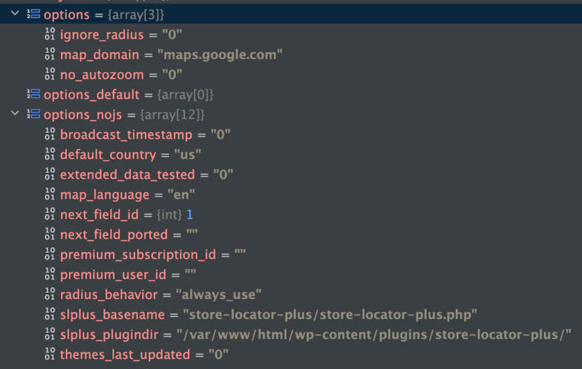Click the array icon beside options_nojs

(33, 114)
